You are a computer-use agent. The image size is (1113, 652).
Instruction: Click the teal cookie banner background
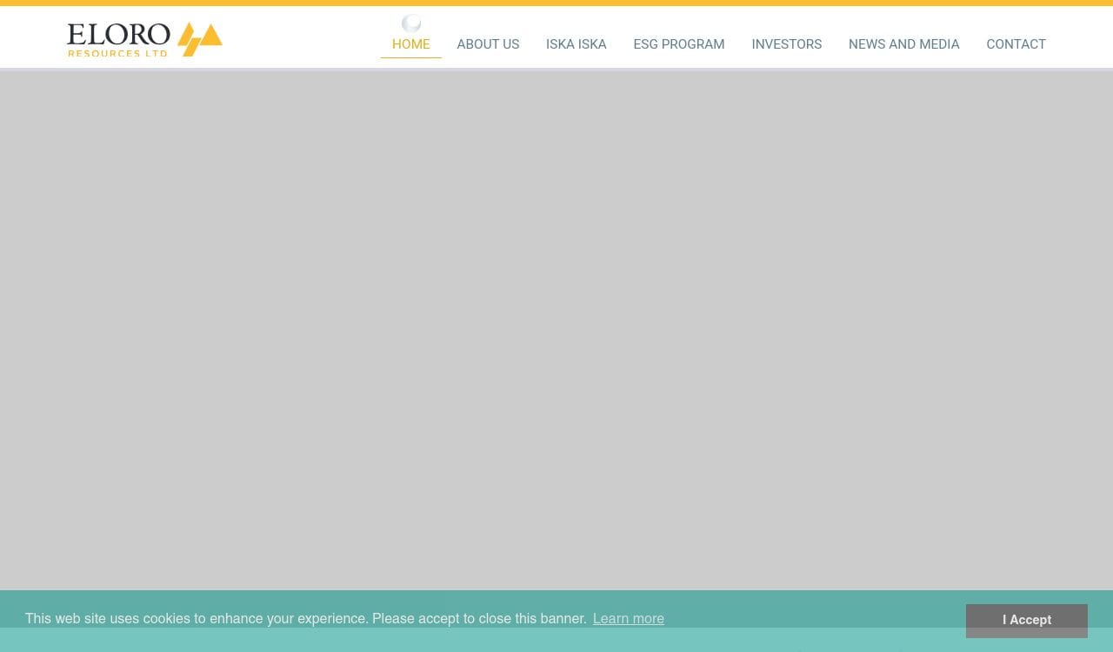809,619
